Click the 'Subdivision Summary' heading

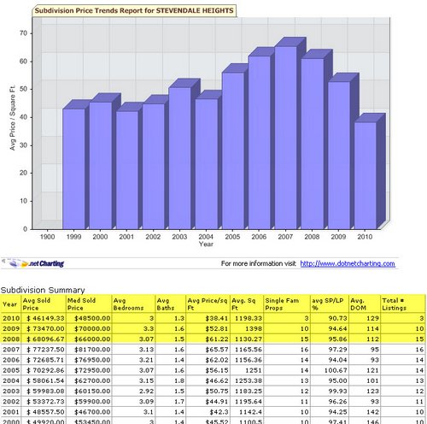pos(43,290)
